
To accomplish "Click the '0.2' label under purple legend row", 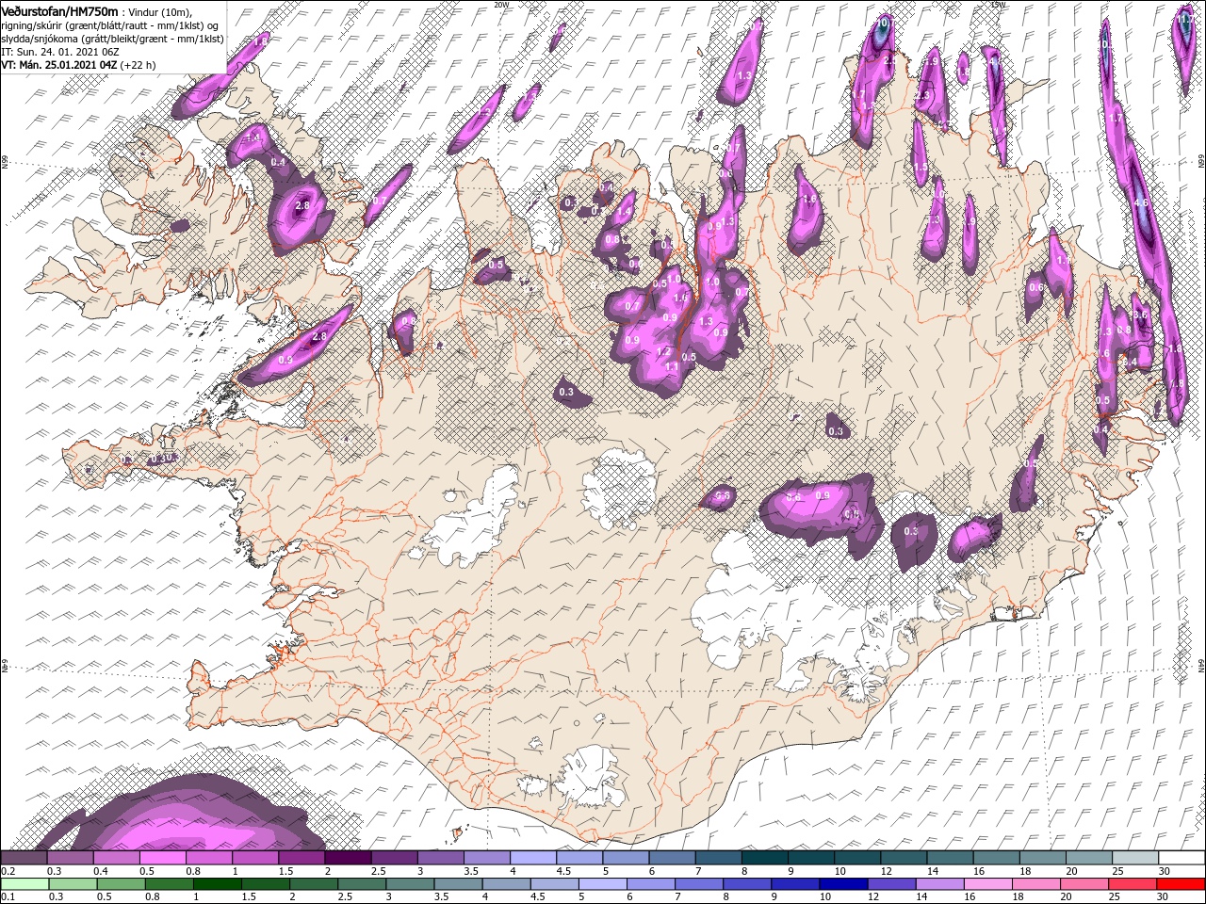I will [8, 871].
